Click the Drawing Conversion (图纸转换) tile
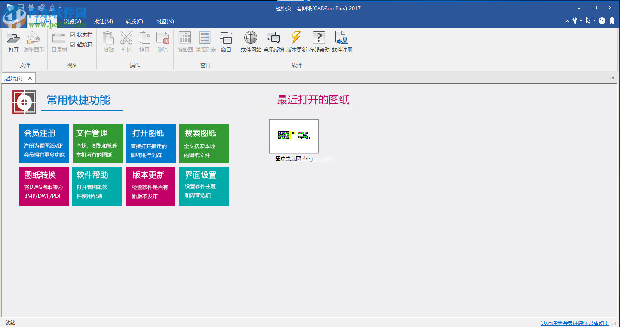Image resolution: width=620 pixels, height=327 pixels. pos(44,186)
